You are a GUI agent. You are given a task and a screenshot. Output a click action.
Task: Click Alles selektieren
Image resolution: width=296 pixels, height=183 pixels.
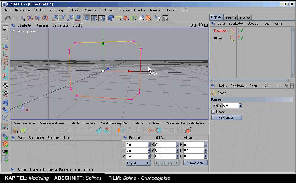tap(25, 123)
